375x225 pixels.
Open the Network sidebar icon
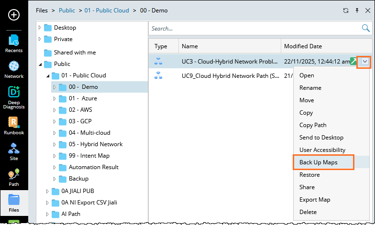[14, 69]
